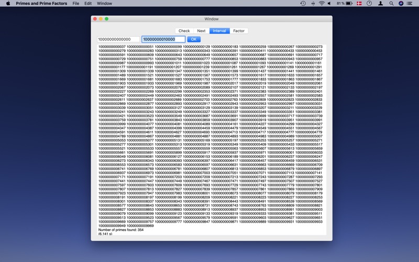Focus the interval end field 10000000010000
419x262 pixels.
pyautogui.click(x=163, y=39)
